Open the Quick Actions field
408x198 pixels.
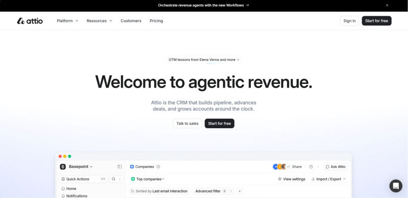click(x=83, y=179)
